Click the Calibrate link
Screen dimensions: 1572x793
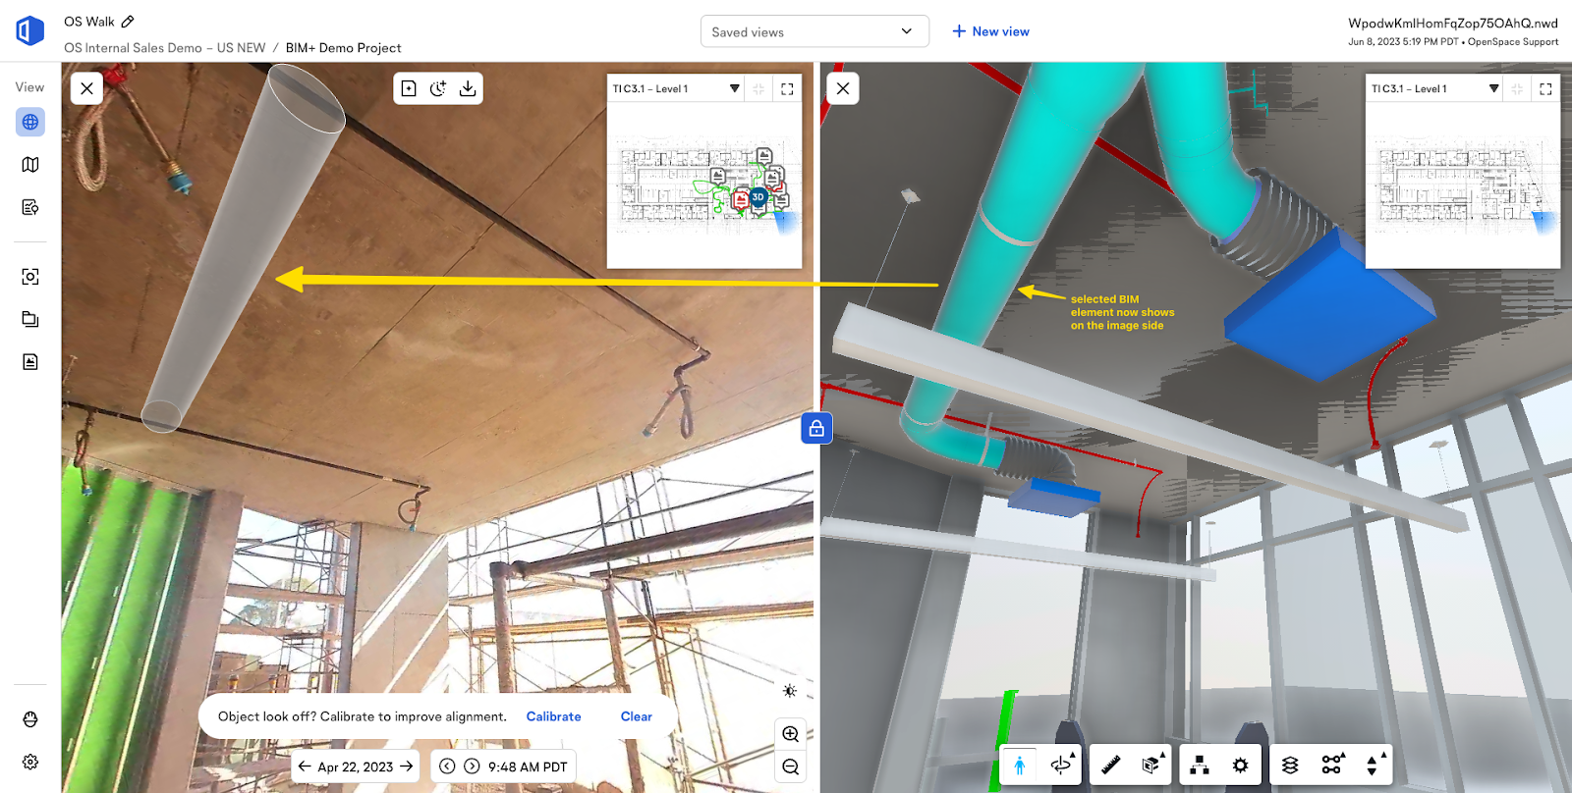(x=553, y=716)
